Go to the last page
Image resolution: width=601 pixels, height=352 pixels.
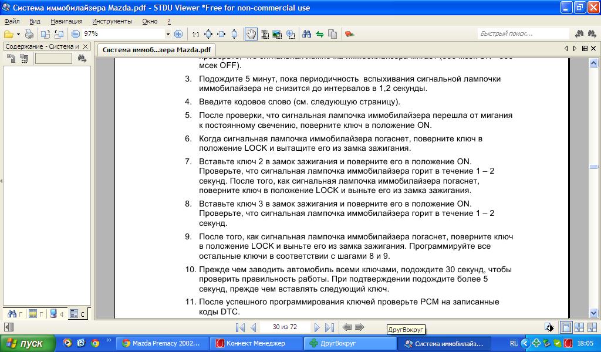(330, 327)
